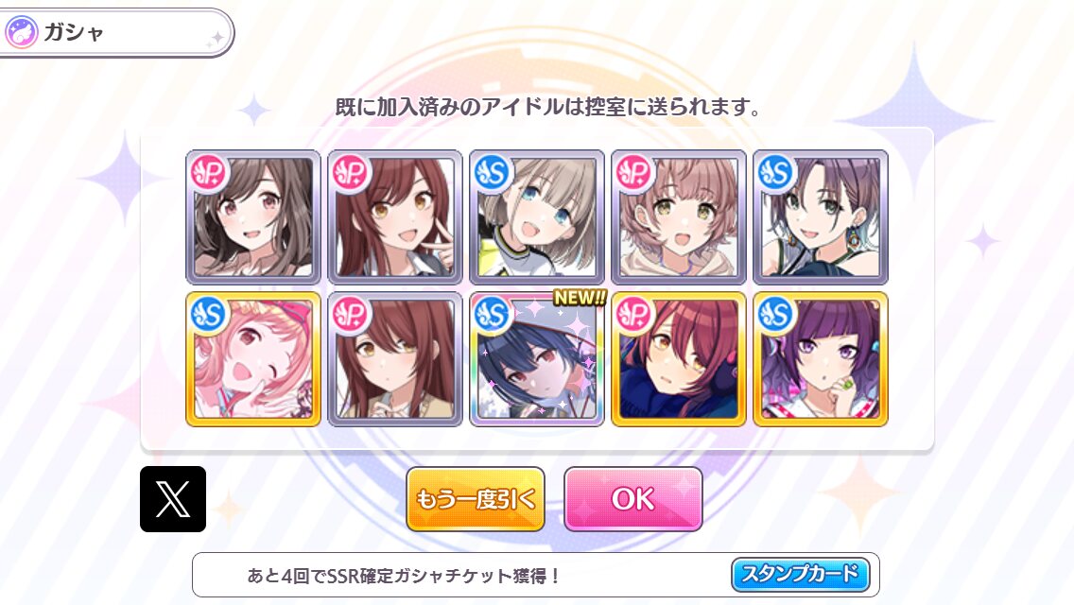Open the NEW!! dark-haired idol card

coord(537,359)
